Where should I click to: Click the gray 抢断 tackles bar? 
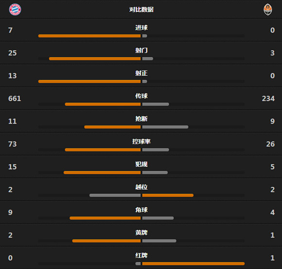pos(165,127)
